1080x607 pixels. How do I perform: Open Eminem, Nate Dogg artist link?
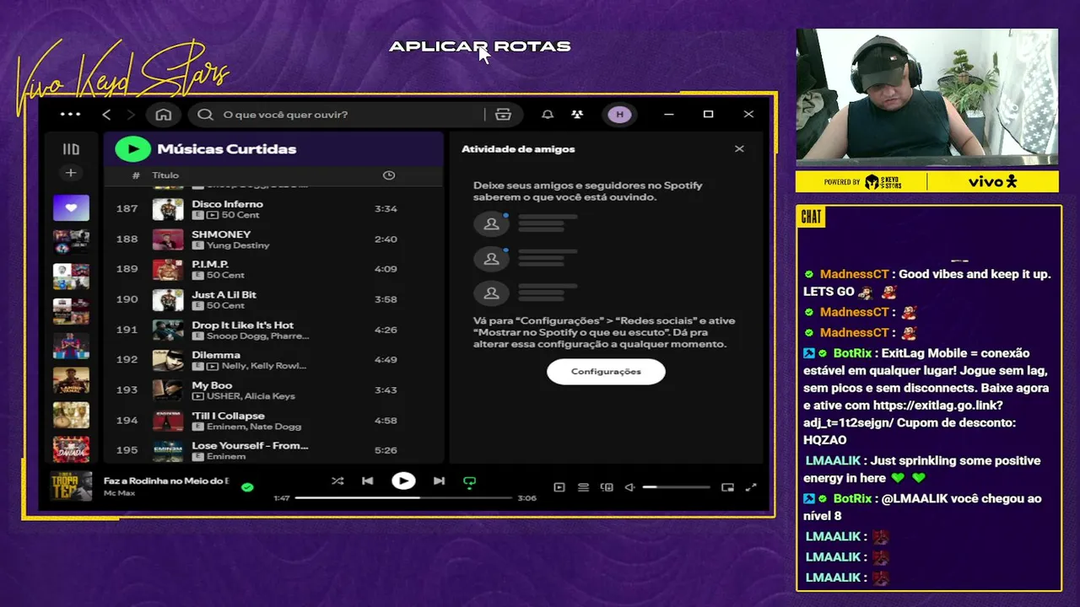pos(254,427)
